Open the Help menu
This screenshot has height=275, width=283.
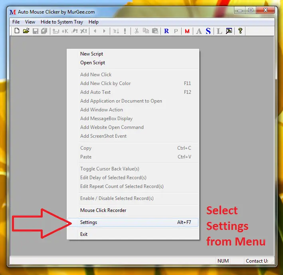(93, 22)
